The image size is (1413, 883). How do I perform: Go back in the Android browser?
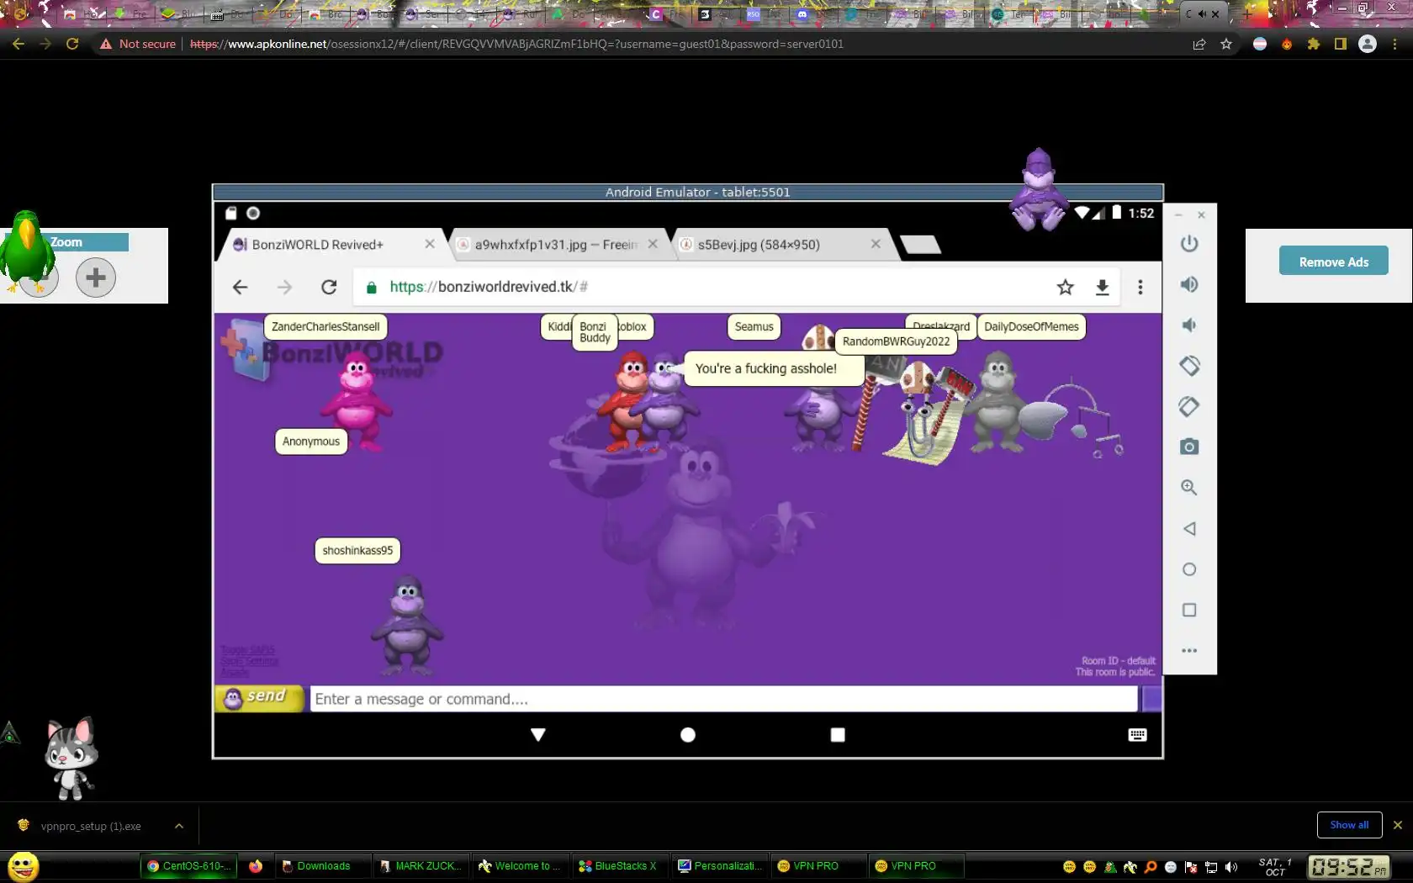point(241,288)
